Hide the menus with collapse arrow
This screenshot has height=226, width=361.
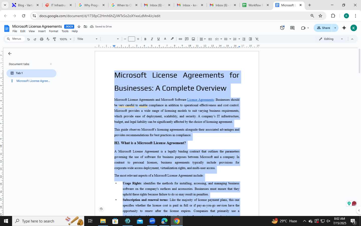352,39
